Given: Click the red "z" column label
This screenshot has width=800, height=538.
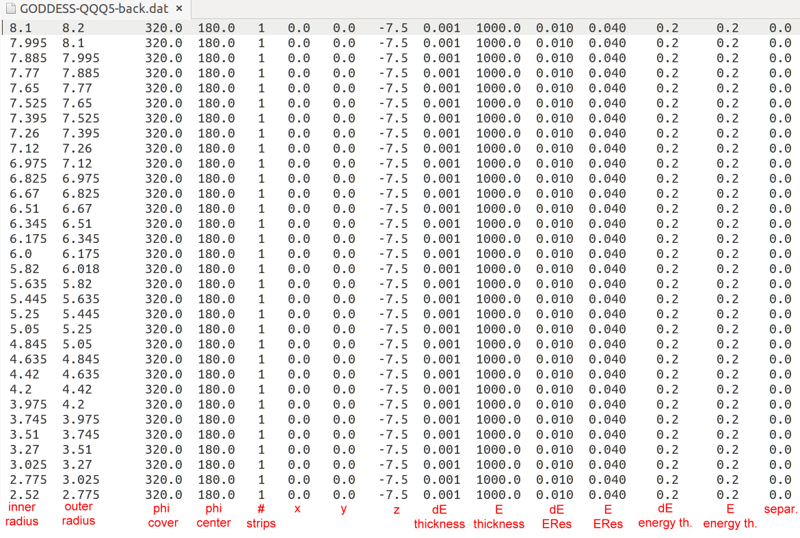Looking at the screenshot, I should click(x=396, y=510).
